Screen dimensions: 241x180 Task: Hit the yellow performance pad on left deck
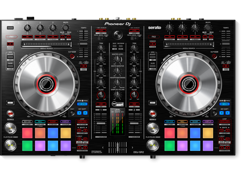[66, 133]
